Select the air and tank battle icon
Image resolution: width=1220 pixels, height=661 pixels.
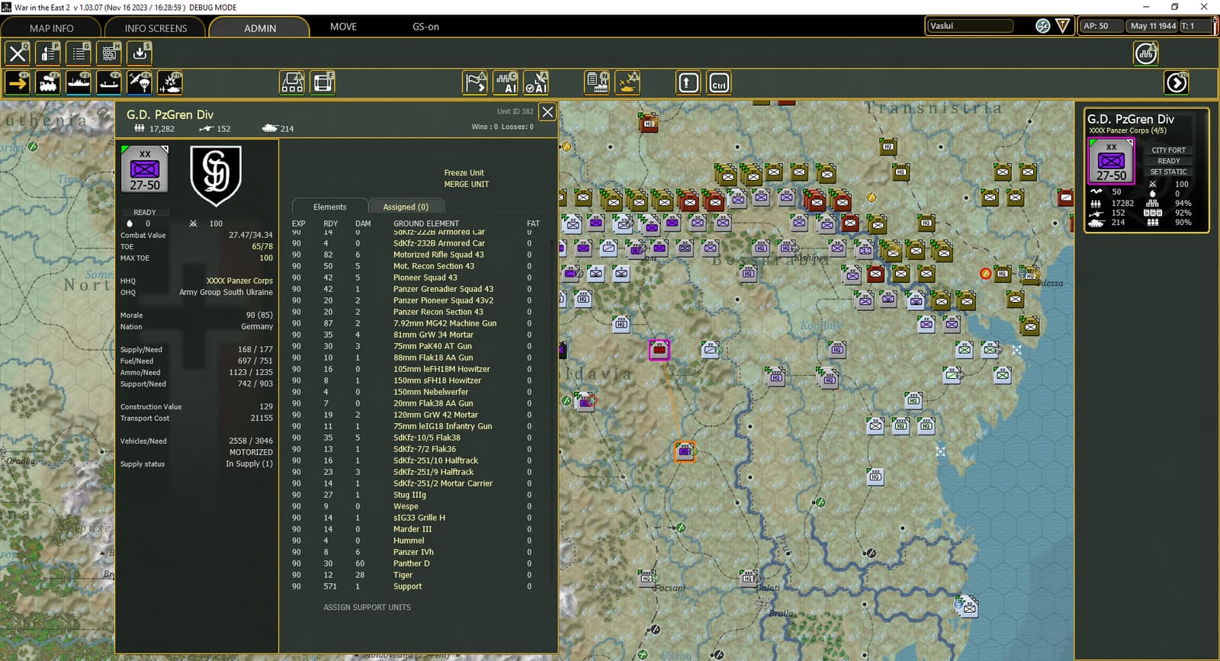[170, 82]
